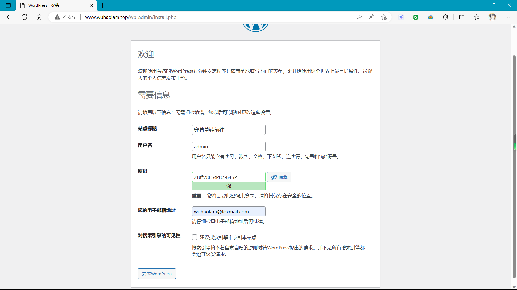Focus the site title input field
The image size is (517, 290).
(x=228, y=130)
